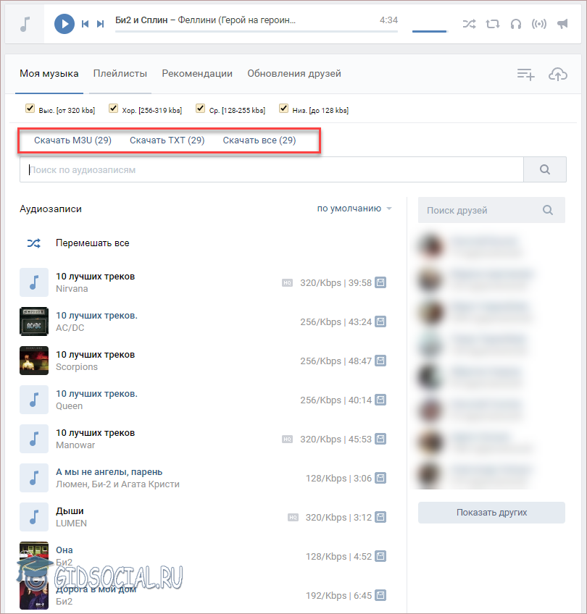Skip to the next track
The width and height of the screenshot is (587, 614).
point(100,24)
